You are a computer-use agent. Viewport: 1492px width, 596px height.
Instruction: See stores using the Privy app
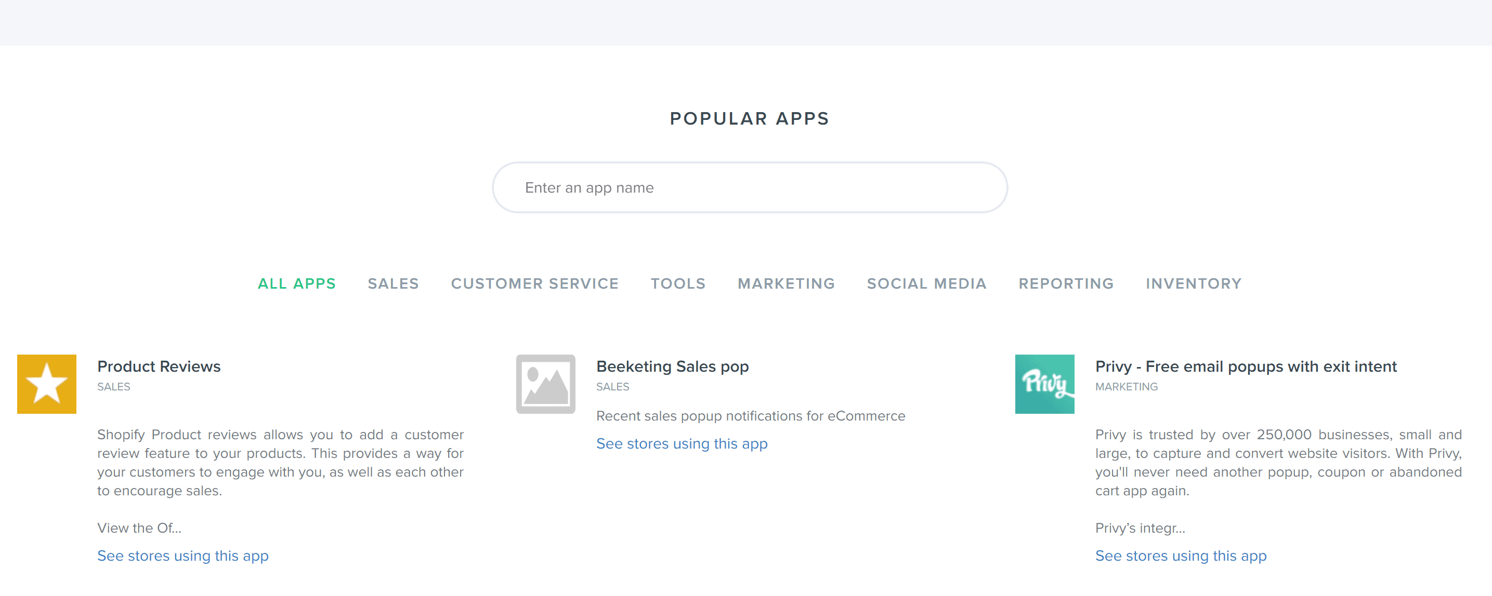(1181, 556)
